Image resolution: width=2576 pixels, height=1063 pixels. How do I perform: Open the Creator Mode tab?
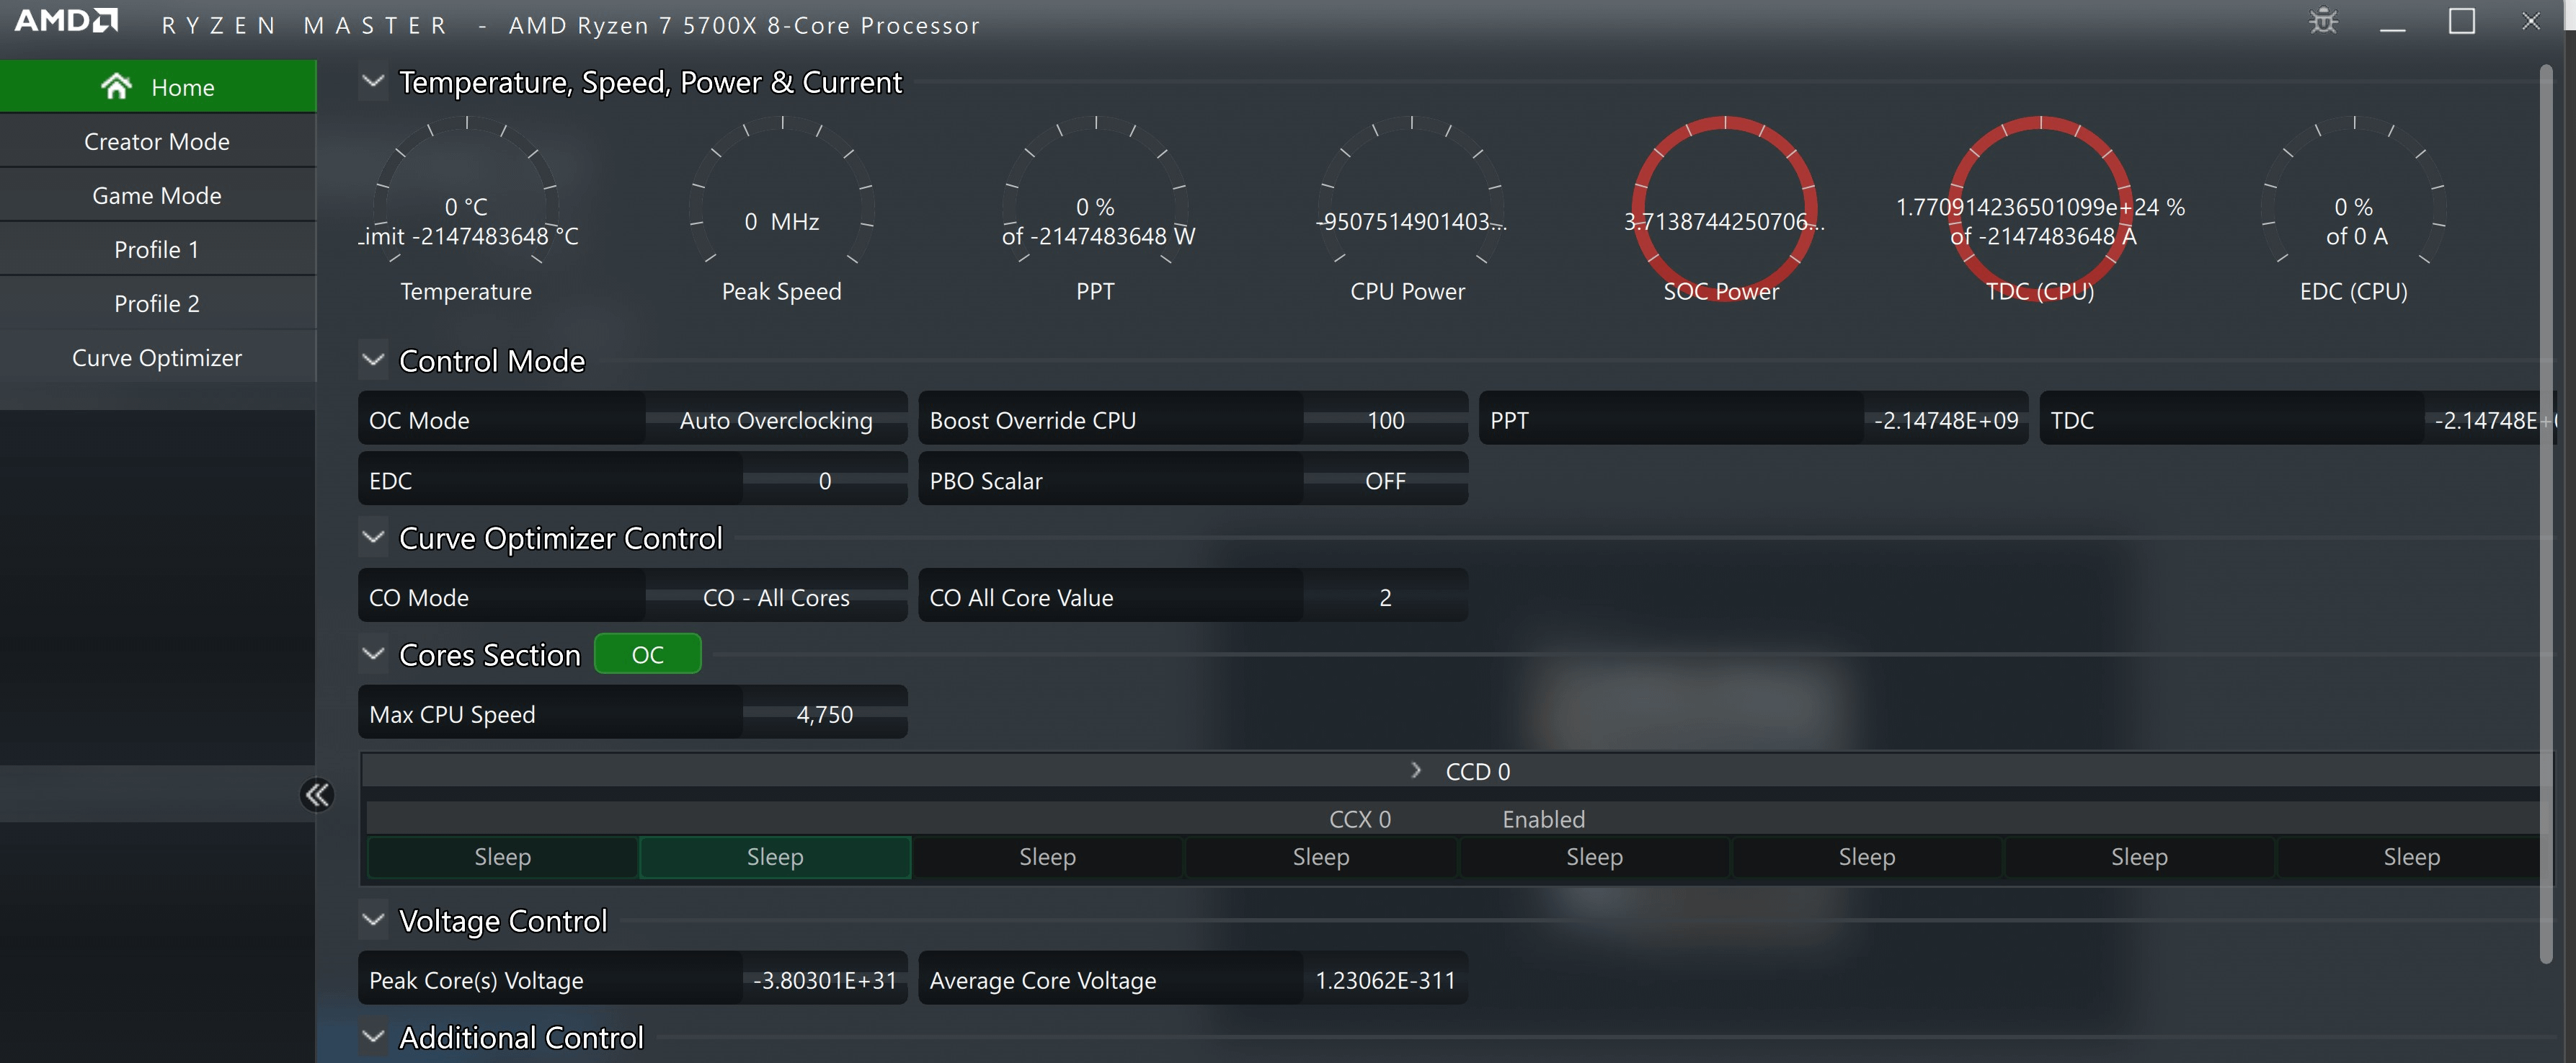click(157, 141)
